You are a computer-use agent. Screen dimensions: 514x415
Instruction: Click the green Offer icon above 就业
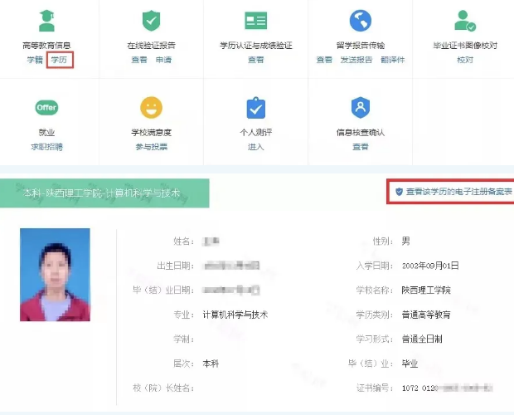[x=46, y=108]
